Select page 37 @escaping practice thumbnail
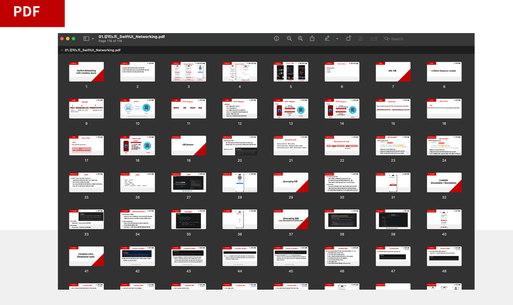The width and height of the screenshot is (513, 305). tap(291, 219)
